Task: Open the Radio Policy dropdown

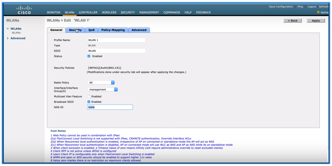Action: click(101, 82)
